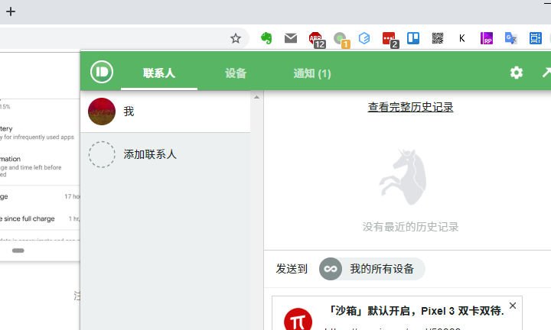The image size is (551, 330).
Task: Click the infinity all-devices icon
Action: tap(331, 269)
